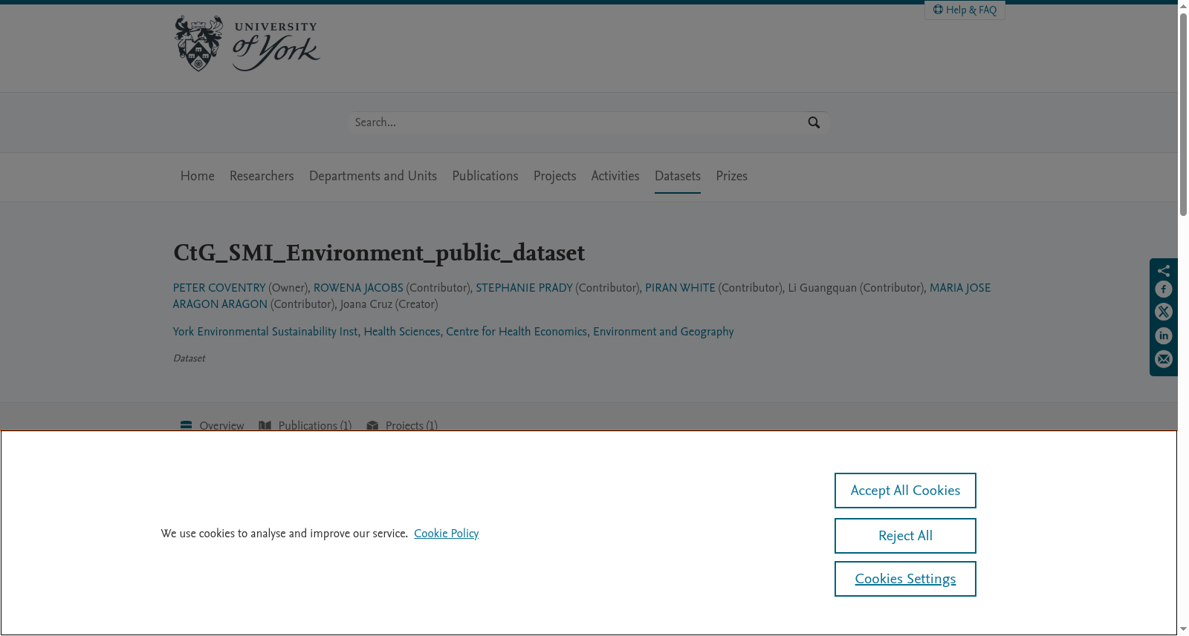Switch to the Overview tab

[213, 424]
